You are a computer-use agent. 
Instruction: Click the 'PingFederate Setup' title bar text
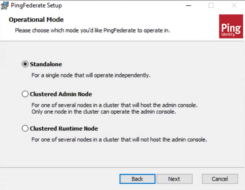tap(36, 6)
